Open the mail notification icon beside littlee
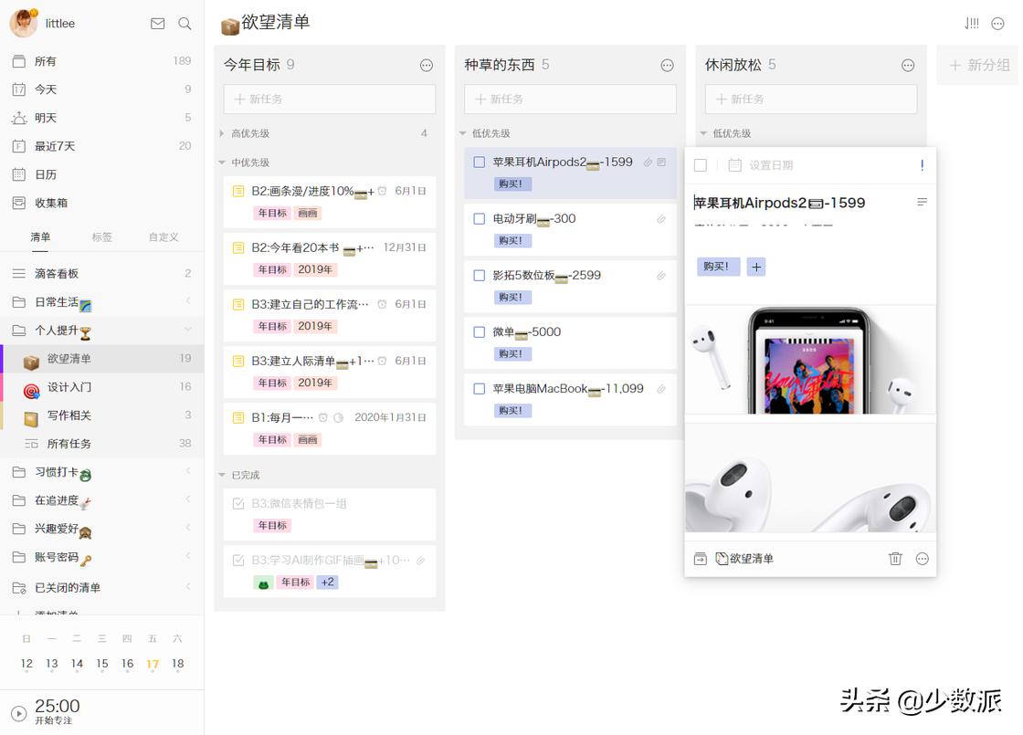1023x735 pixels. (x=157, y=24)
